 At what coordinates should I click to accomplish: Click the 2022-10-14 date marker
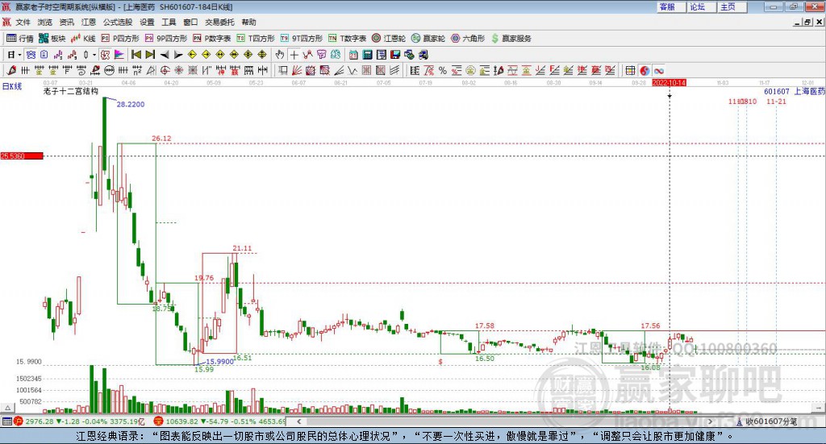669,83
